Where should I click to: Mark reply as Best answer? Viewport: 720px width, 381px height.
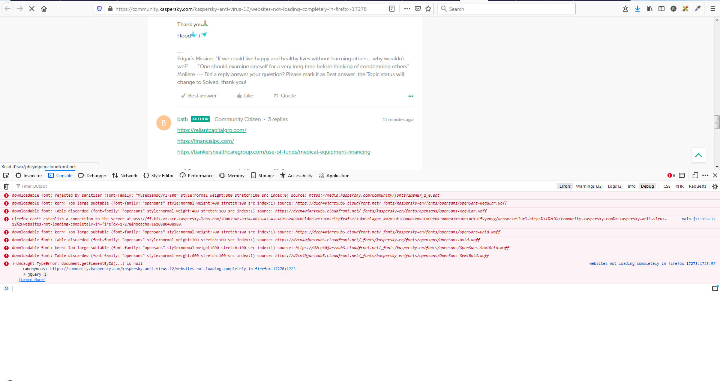point(199,96)
